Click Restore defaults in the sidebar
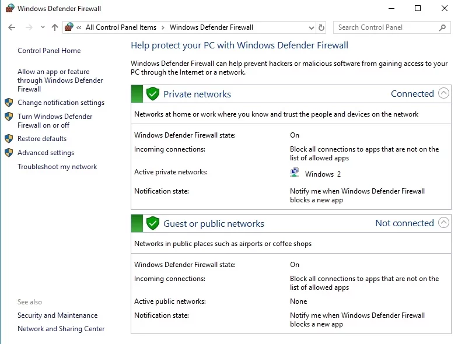This screenshot has height=344, width=458. (x=42, y=139)
